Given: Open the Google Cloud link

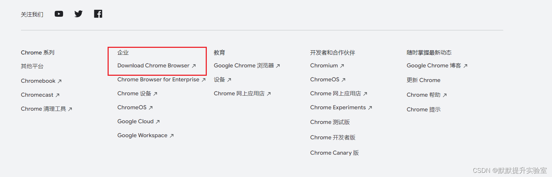Looking at the screenshot, I should (x=138, y=121).
